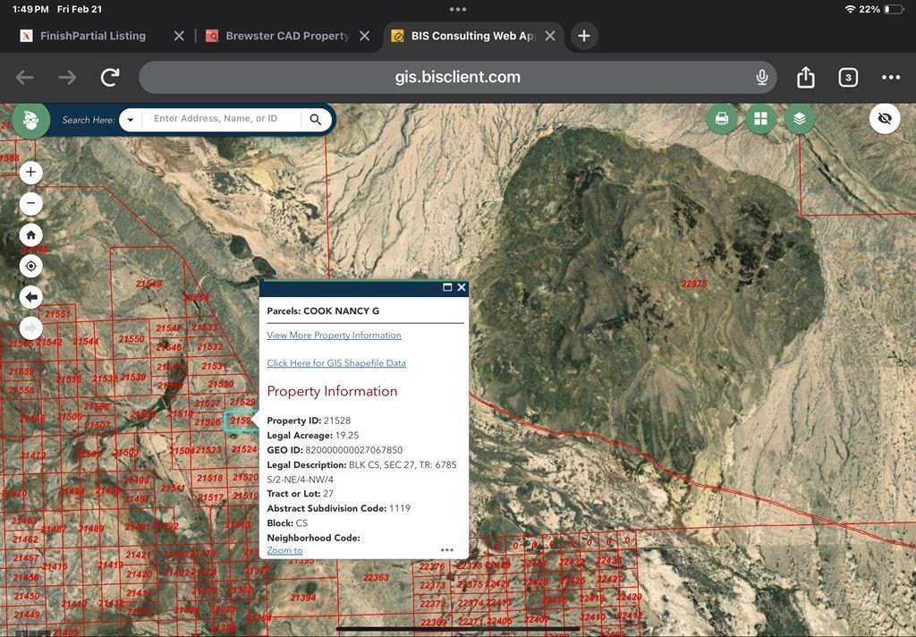Return map to home extent
This screenshot has width=916, height=637.
pos(31,234)
